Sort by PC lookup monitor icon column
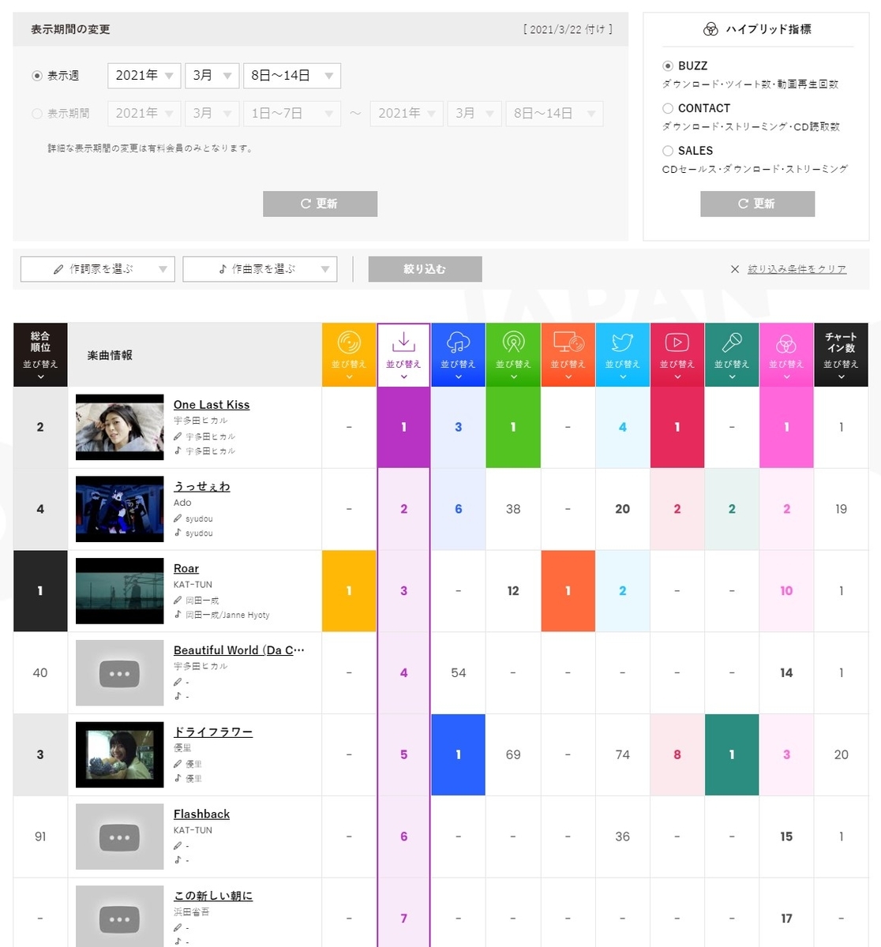This screenshot has height=947, width=881. [x=568, y=354]
